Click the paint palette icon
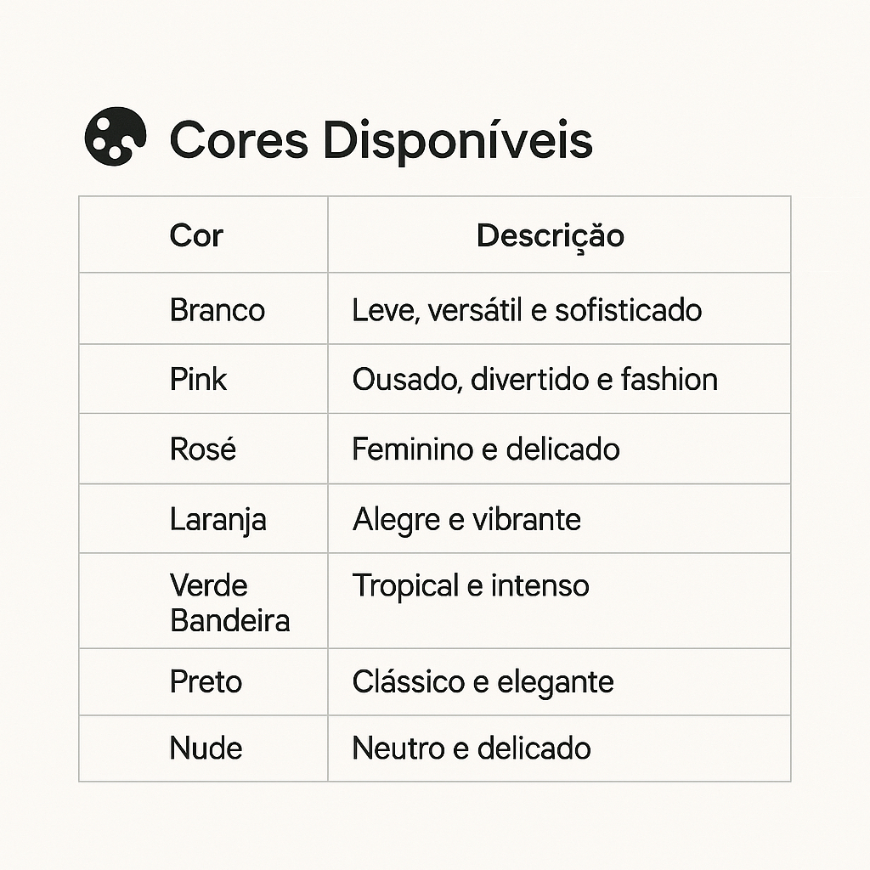Image resolution: width=870 pixels, height=870 pixels. [x=116, y=136]
